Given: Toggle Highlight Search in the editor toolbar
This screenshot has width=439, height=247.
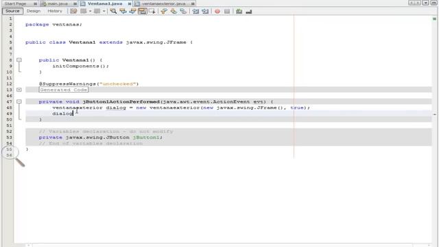Looking at the screenshot, I should pos(142,11).
